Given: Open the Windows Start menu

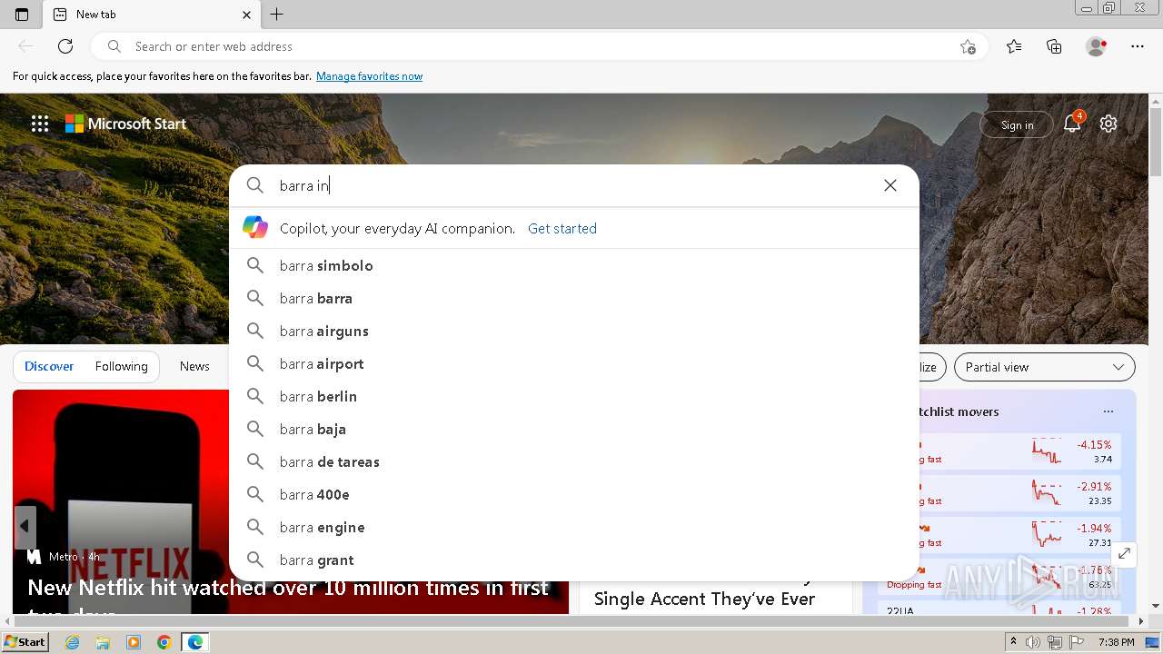Looking at the screenshot, I should click(x=25, y=642).
